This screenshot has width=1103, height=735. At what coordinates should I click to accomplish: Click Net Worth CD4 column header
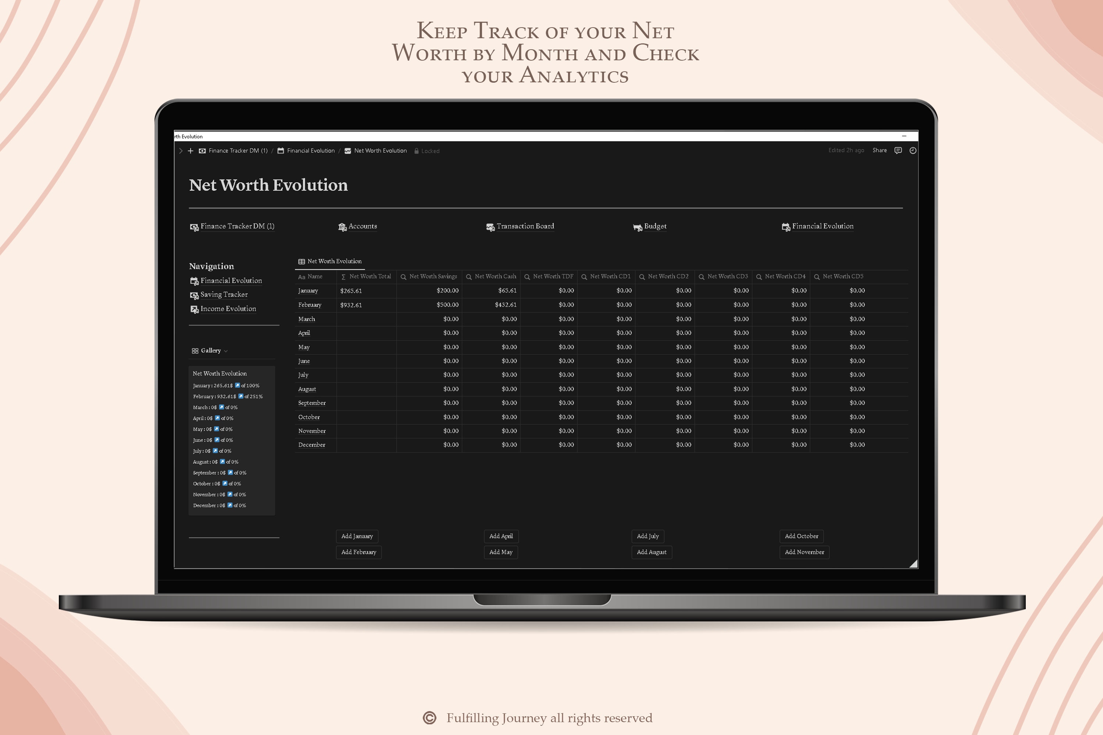[781, 277]
